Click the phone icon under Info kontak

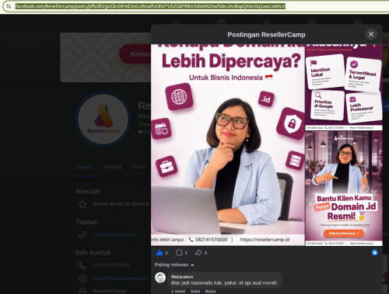[x=82, y=265]
